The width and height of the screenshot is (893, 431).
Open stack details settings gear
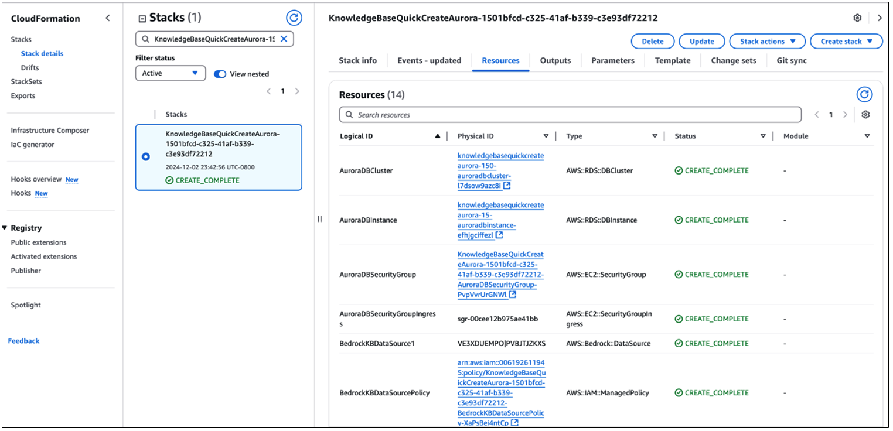(x=857, y=18)
